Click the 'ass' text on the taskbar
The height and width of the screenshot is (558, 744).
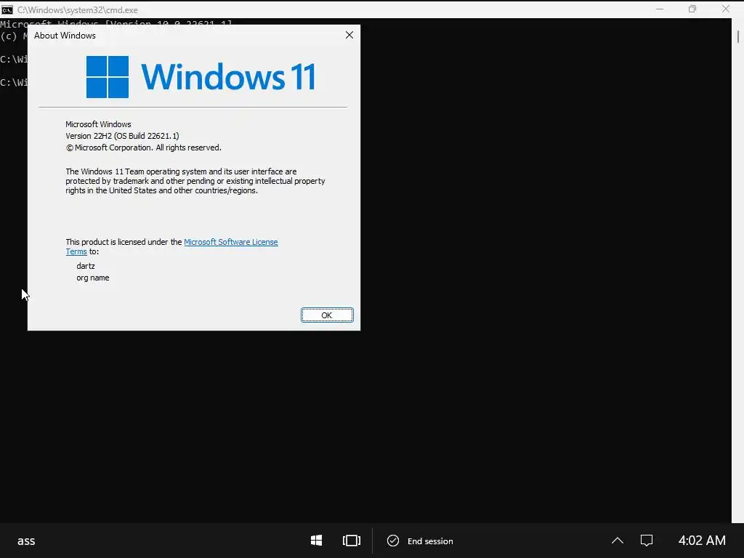(26, 541)
